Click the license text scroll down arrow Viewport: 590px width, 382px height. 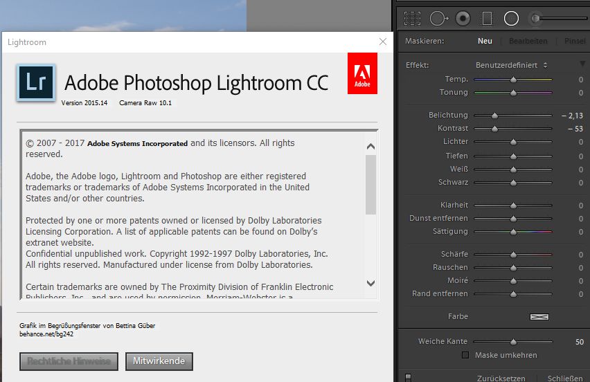point(370,283)
